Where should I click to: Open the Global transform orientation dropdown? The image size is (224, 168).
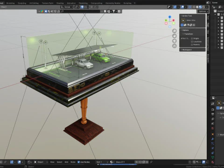67,7
